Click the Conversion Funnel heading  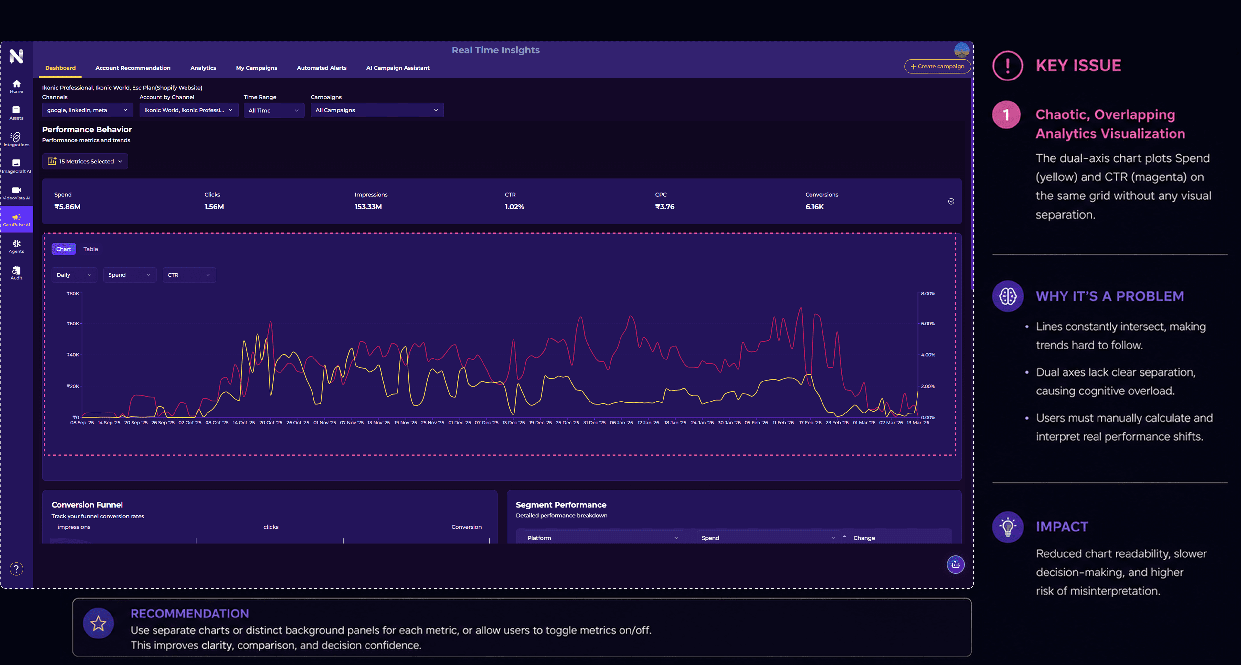point(87,505)
